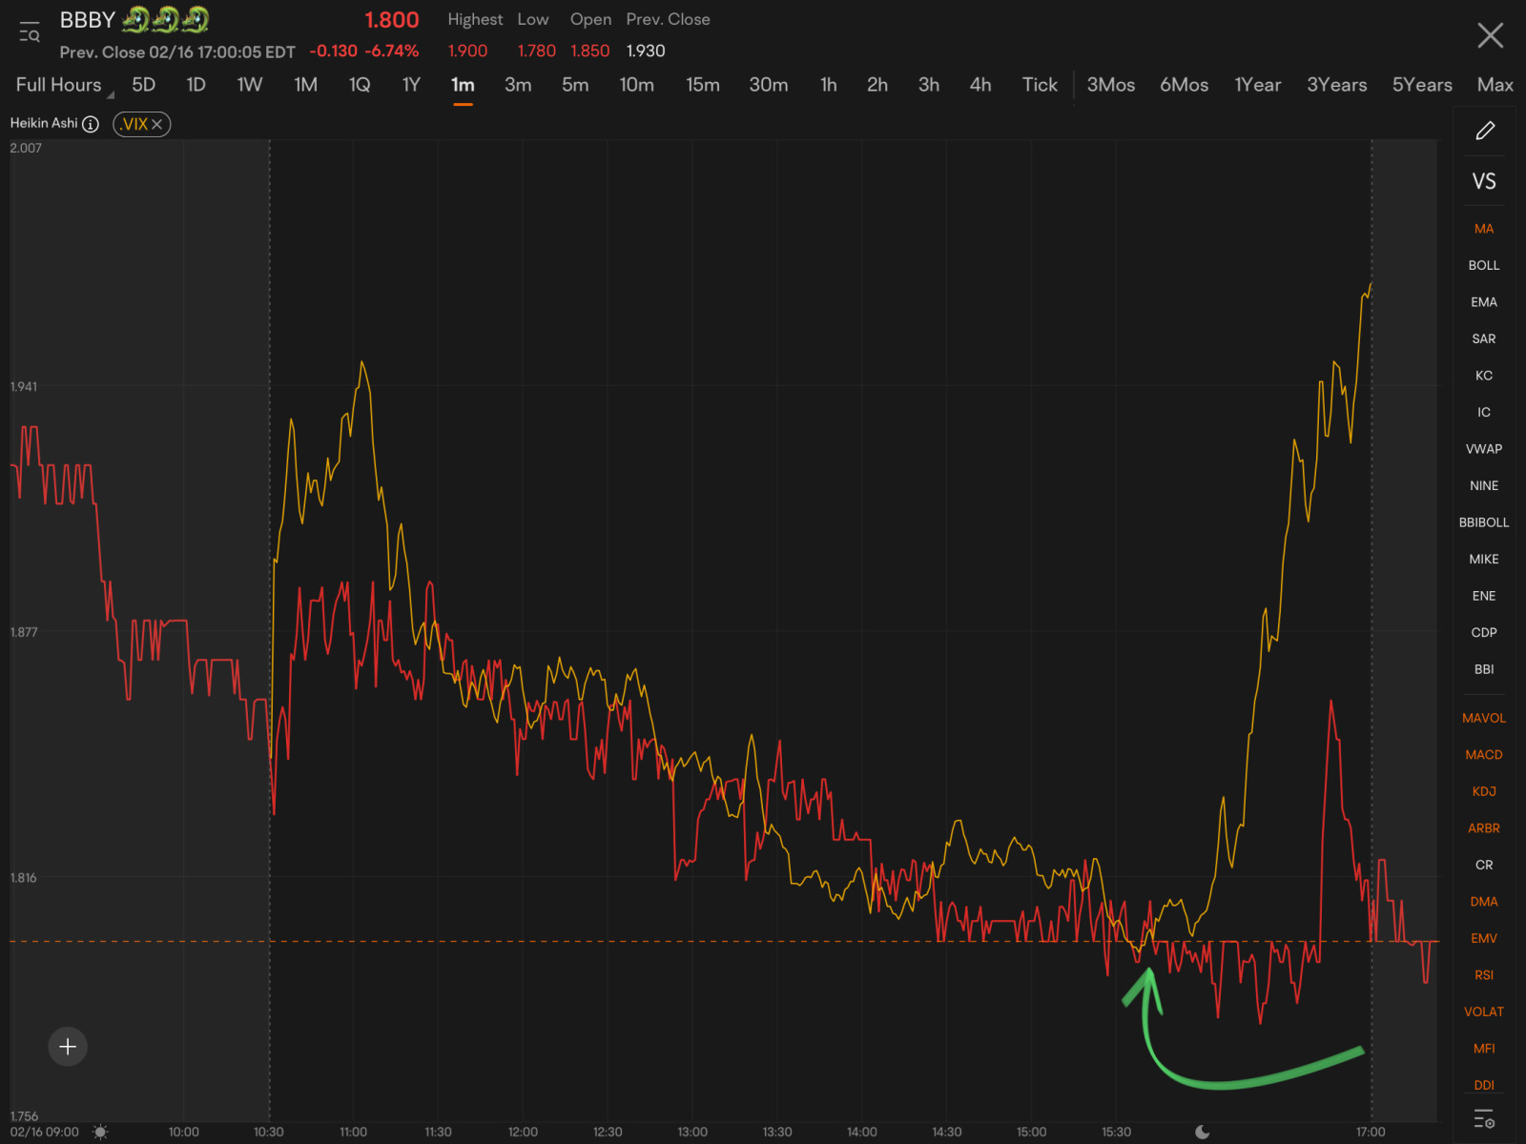Choose the 4h interval

click(980, 85)
